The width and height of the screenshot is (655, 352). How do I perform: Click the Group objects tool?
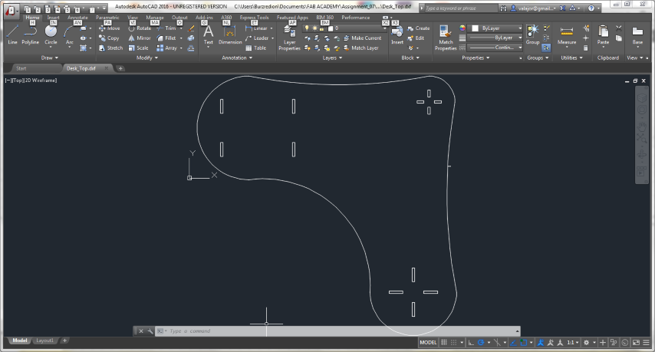(x=532, y=35)
